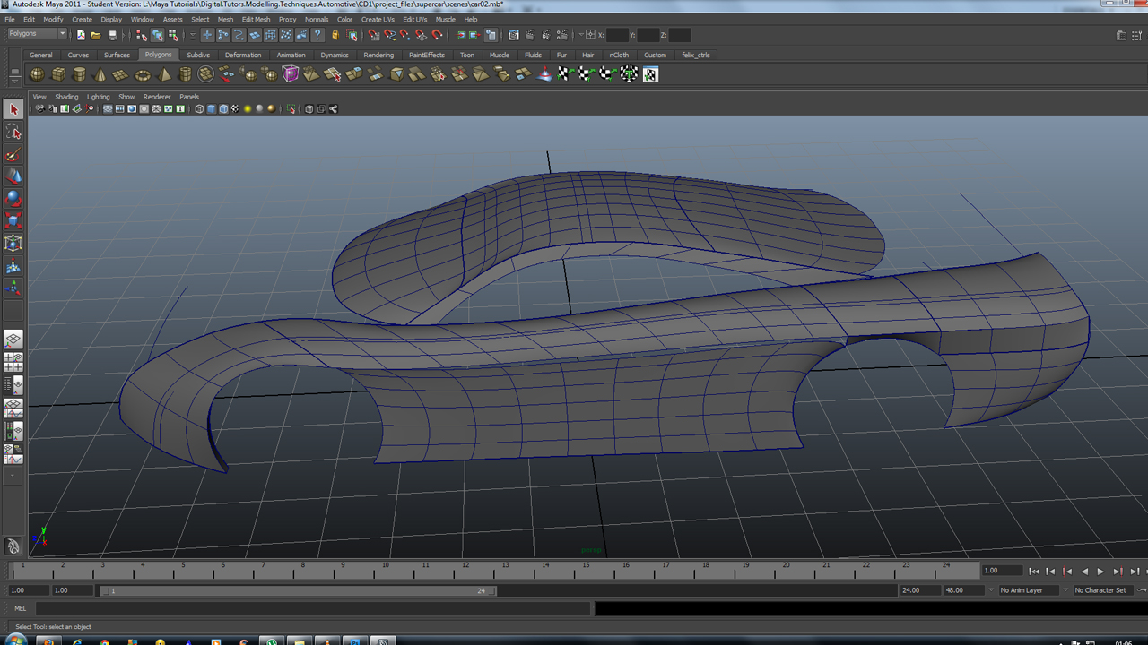1148x645 pixels.
Task: Create a polygon torus from shelf
Action: coord(143,74)
